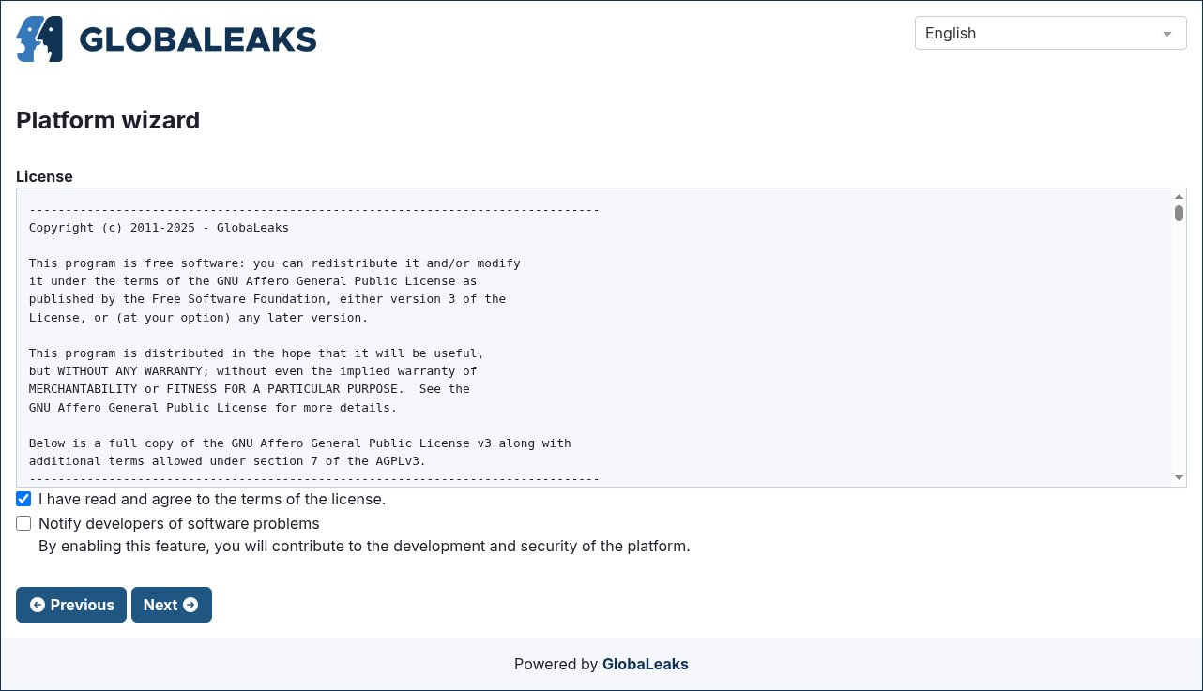Click inside the license text area

click(594, 338)
